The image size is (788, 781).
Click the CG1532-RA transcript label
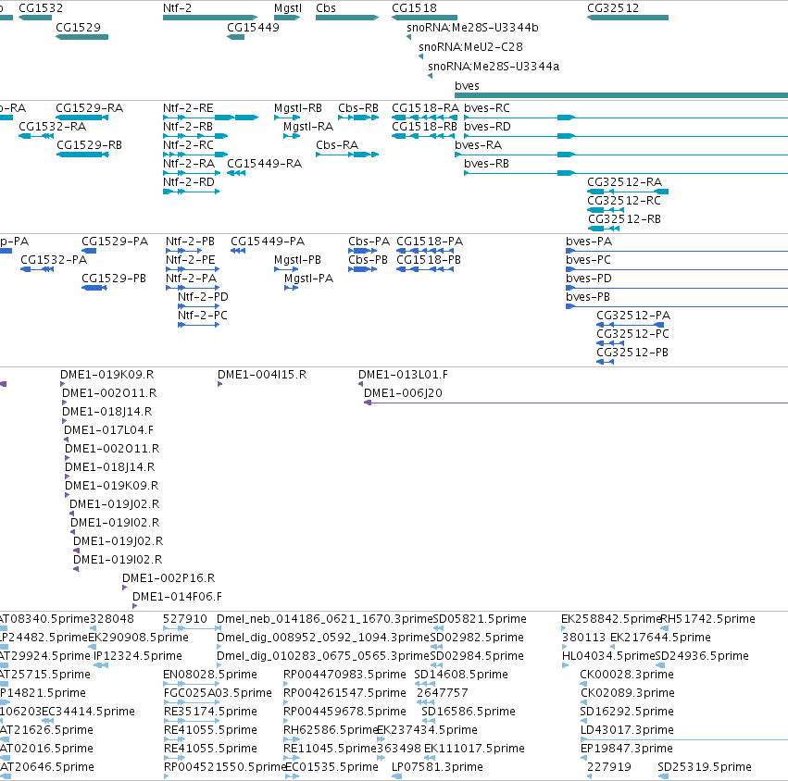pyautogui.click(x=52, y=127)
